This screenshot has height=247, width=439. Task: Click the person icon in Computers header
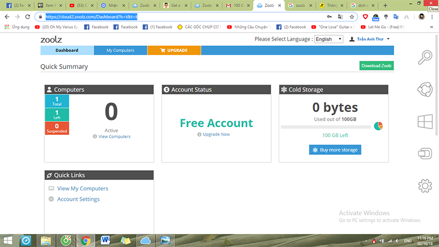click(49, 89)
